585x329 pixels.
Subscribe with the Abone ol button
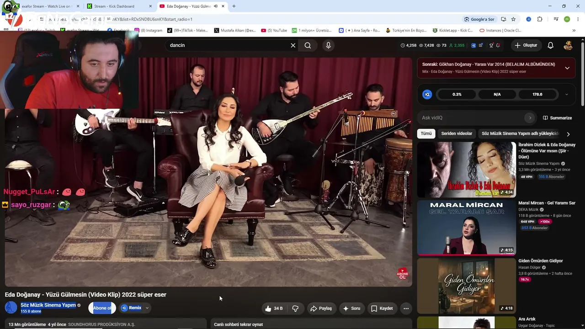coord(102,308)
